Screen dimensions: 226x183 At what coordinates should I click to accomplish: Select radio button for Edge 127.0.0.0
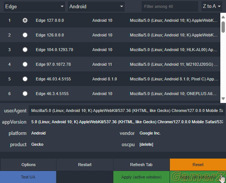tap(25, 20)
